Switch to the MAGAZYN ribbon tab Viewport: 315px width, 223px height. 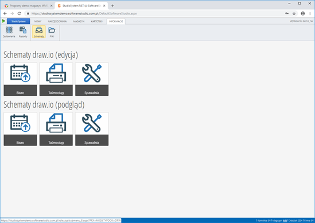(79, 21)
